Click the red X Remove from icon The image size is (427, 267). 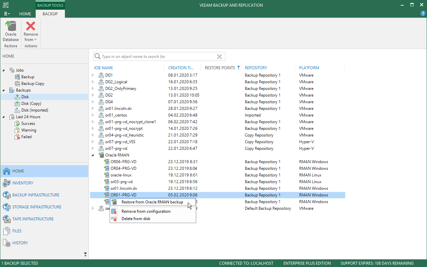[31, 26]
